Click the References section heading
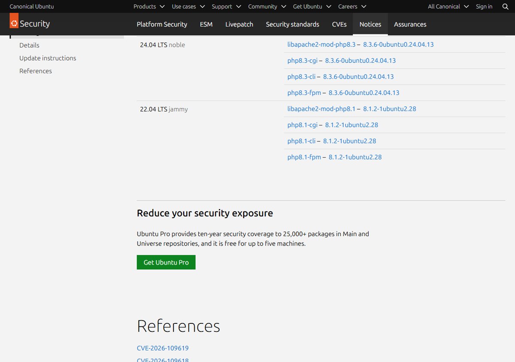Viewport: 515px width, 362px height. tap(179, 326)
